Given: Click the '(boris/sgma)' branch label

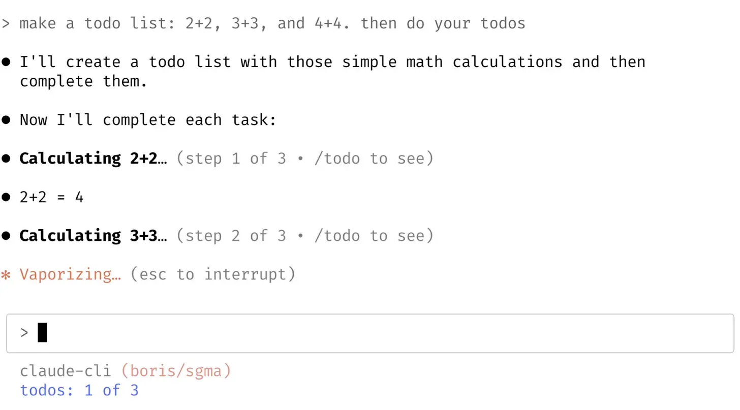Looking at the screenshot, I should [x=176, y=371].
